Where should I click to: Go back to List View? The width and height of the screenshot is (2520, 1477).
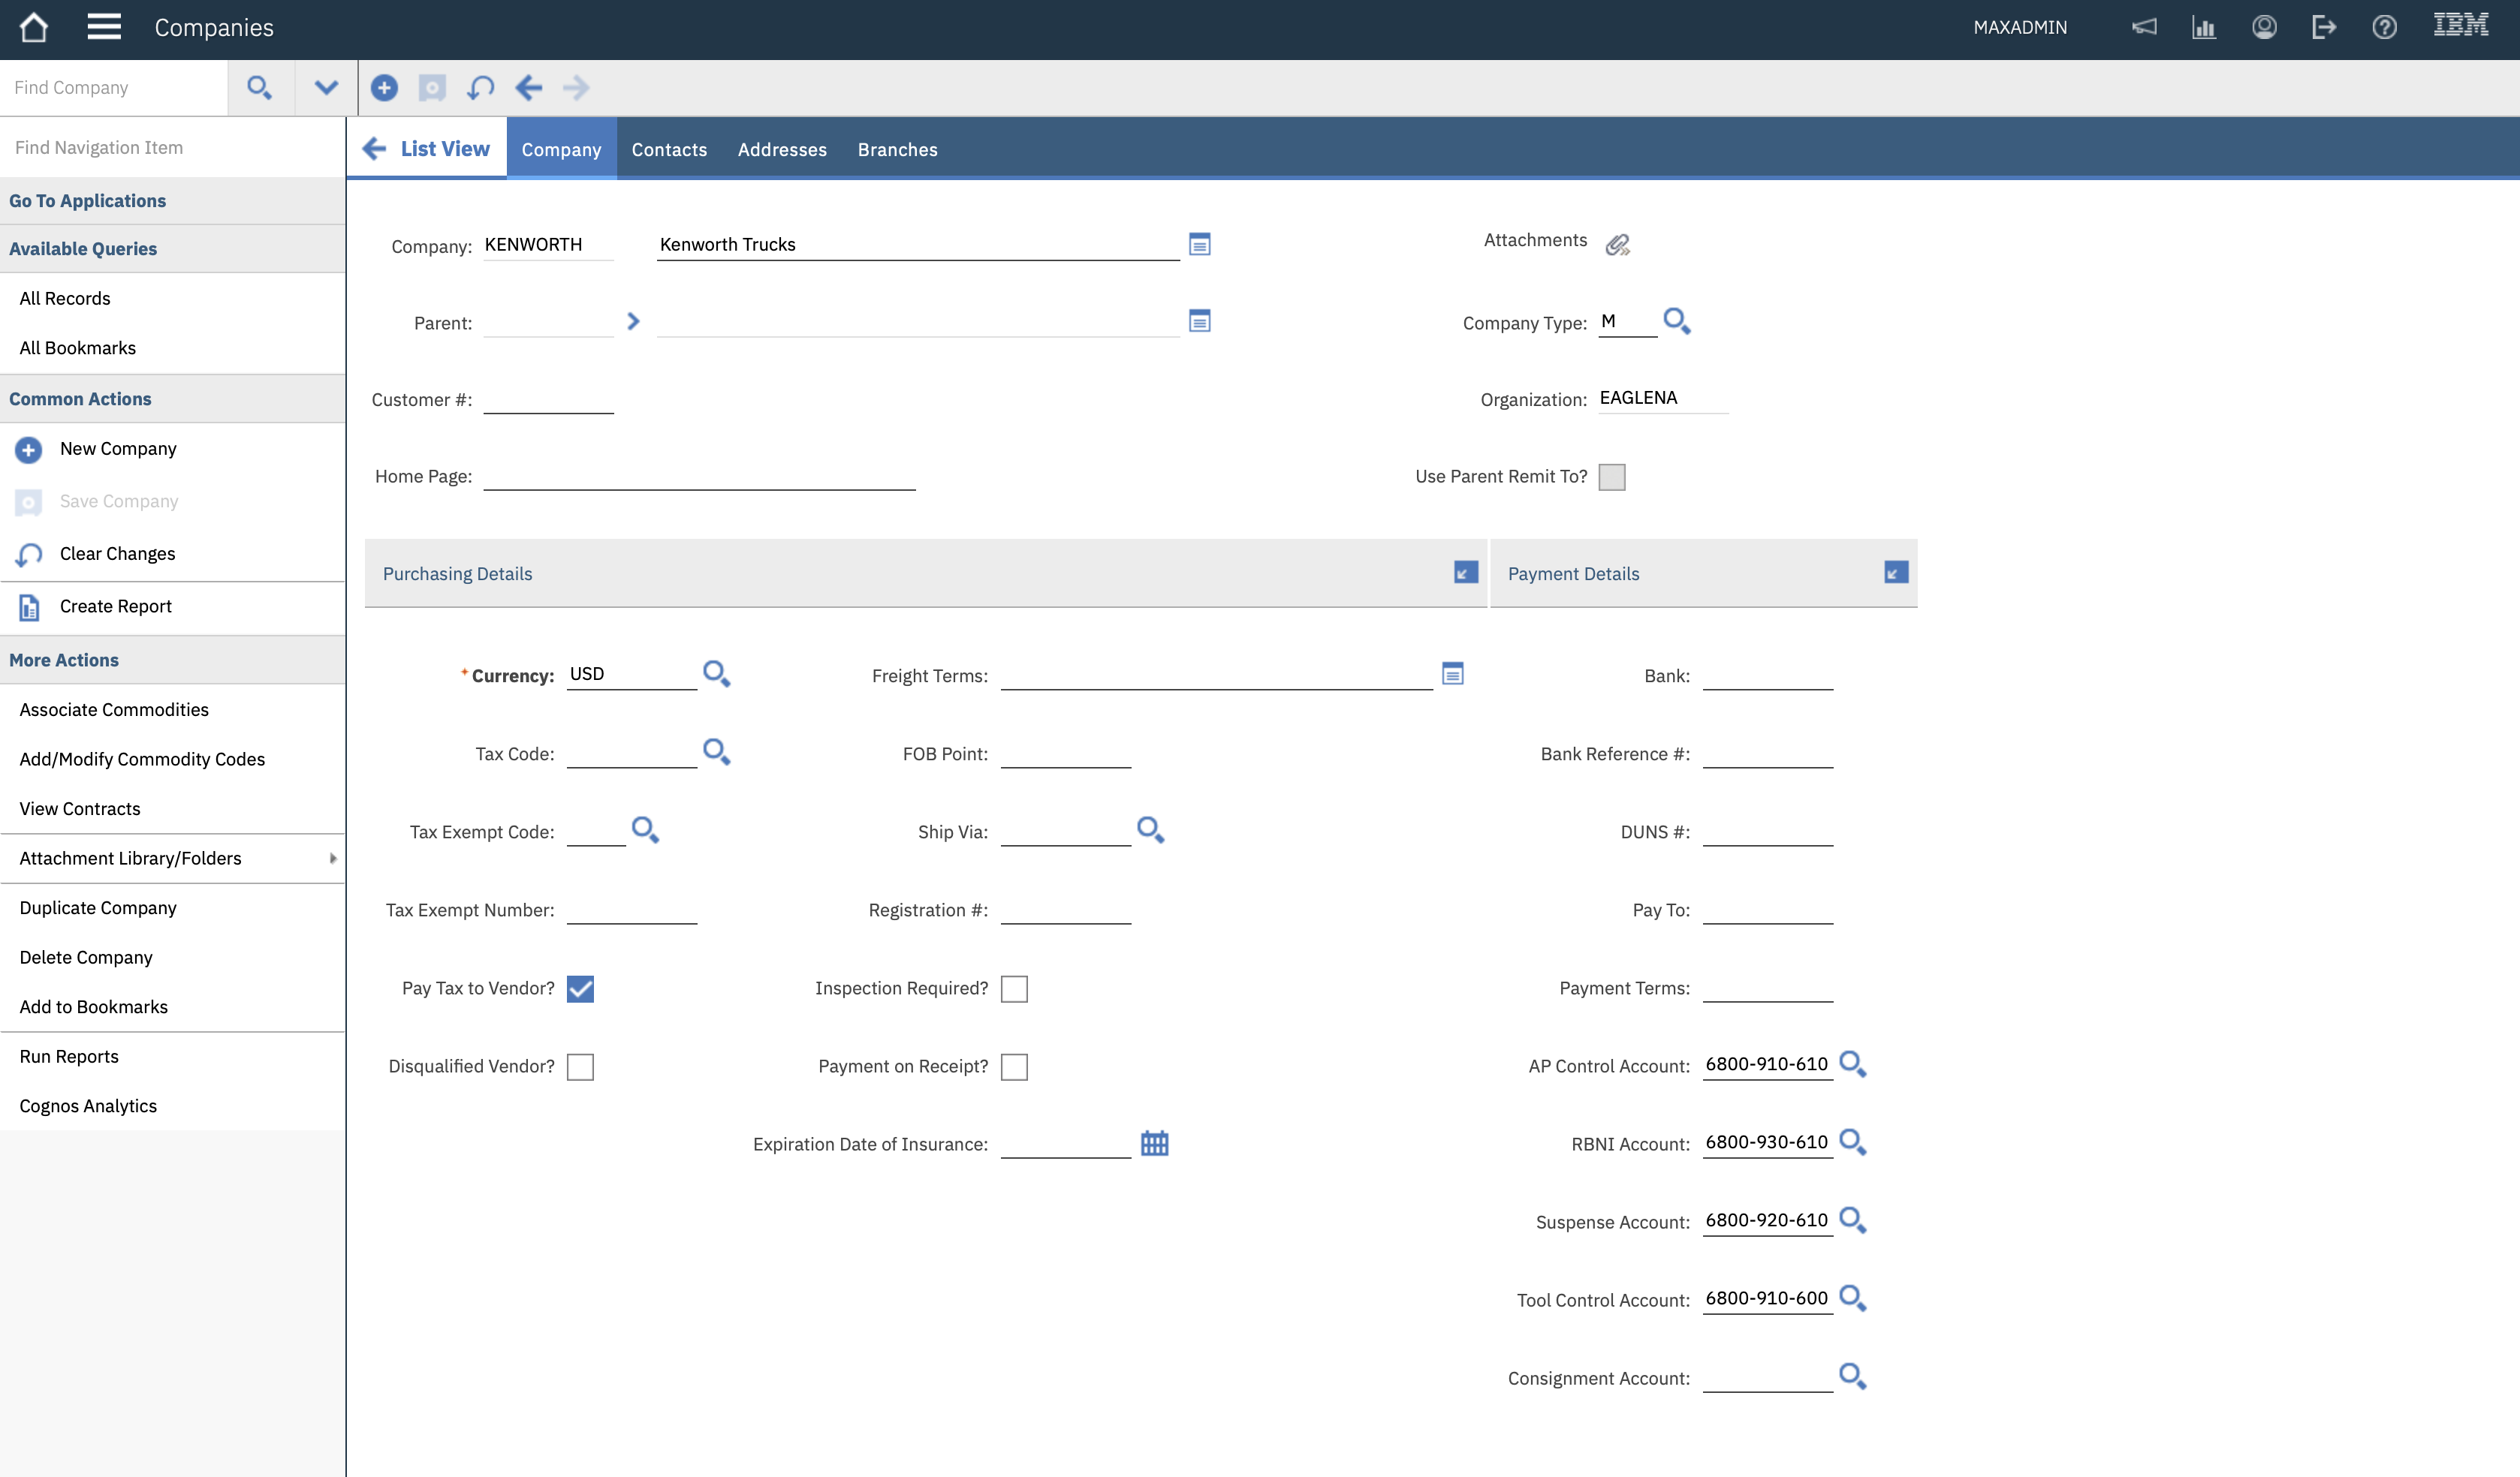click(428, 149)
